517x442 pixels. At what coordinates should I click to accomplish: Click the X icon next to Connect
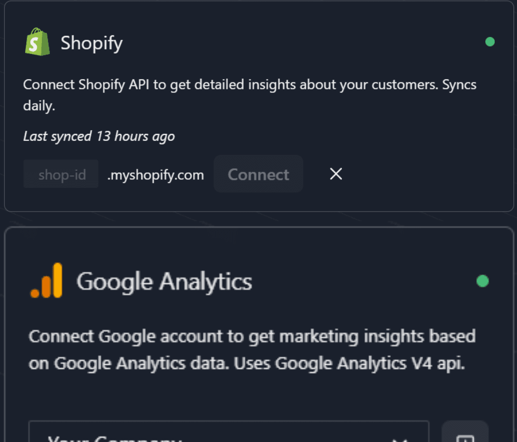(335, 174)
